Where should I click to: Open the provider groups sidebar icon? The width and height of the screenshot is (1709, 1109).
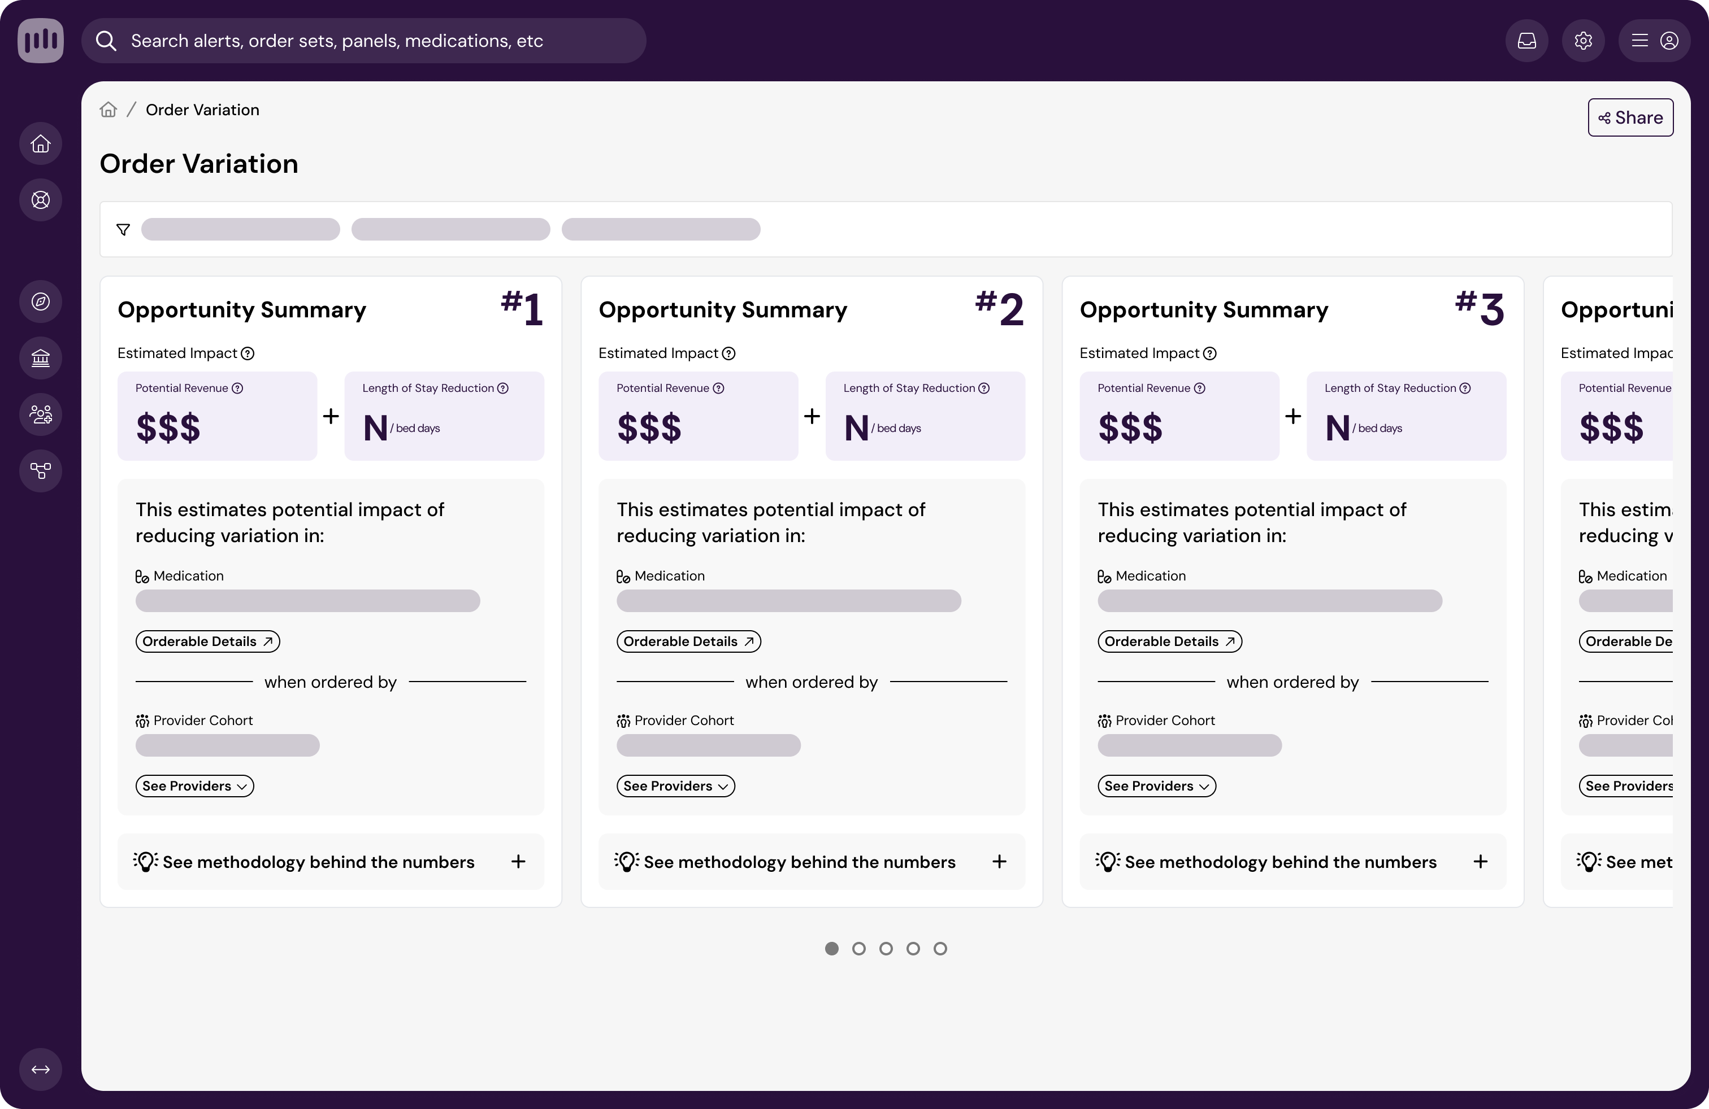(41, 414)
